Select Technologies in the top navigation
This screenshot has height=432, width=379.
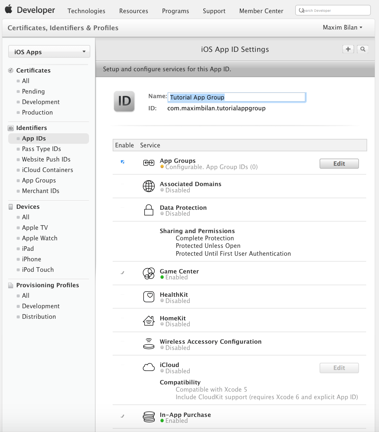86,11
